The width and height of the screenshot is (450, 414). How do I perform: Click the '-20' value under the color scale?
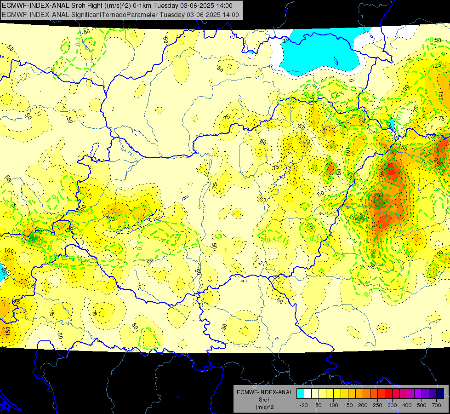304,405
